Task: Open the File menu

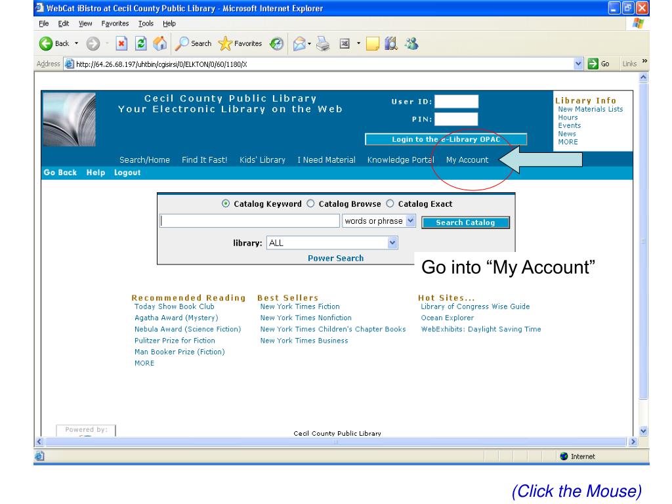Action: [x=44, y=24]
